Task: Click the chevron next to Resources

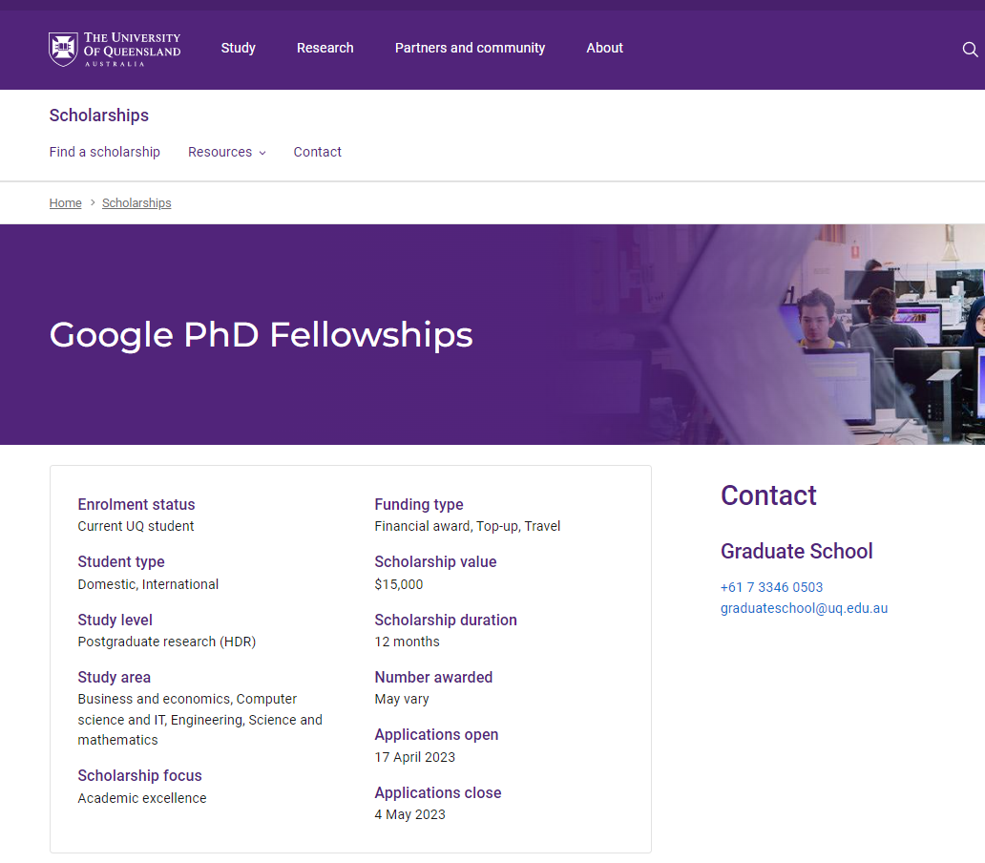Action: 262,153
